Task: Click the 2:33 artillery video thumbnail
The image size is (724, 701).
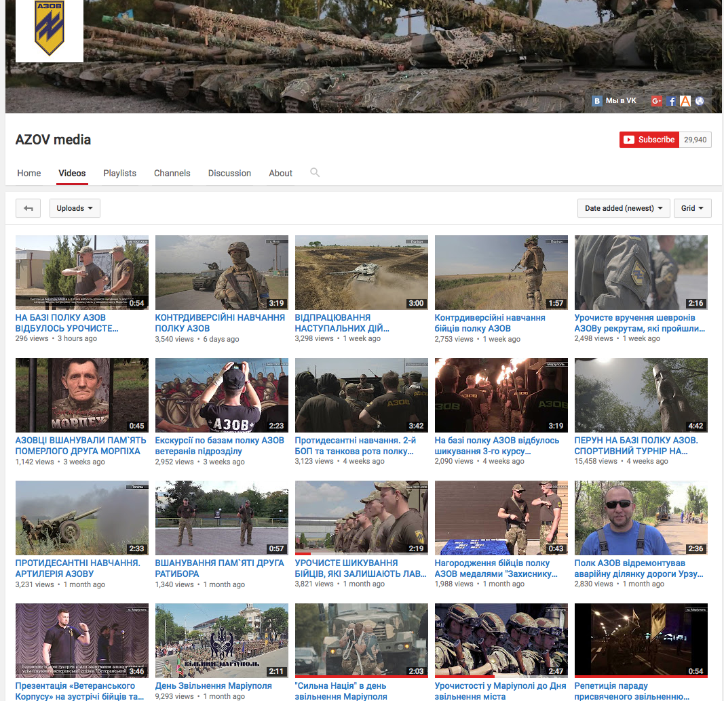Action: coord(81,518)
